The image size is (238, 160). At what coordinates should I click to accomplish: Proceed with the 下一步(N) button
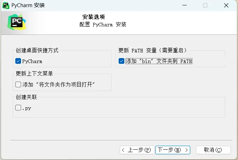[173, 150]
